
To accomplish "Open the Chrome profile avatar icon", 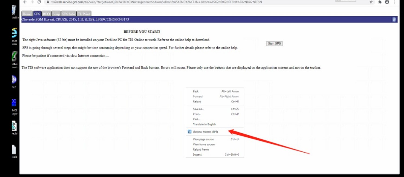I will tap(387, 2).
